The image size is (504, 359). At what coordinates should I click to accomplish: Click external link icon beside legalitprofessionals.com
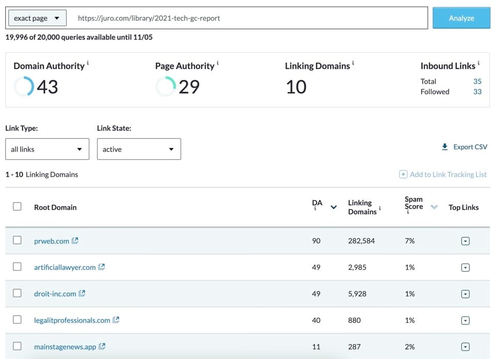(116, 320)
